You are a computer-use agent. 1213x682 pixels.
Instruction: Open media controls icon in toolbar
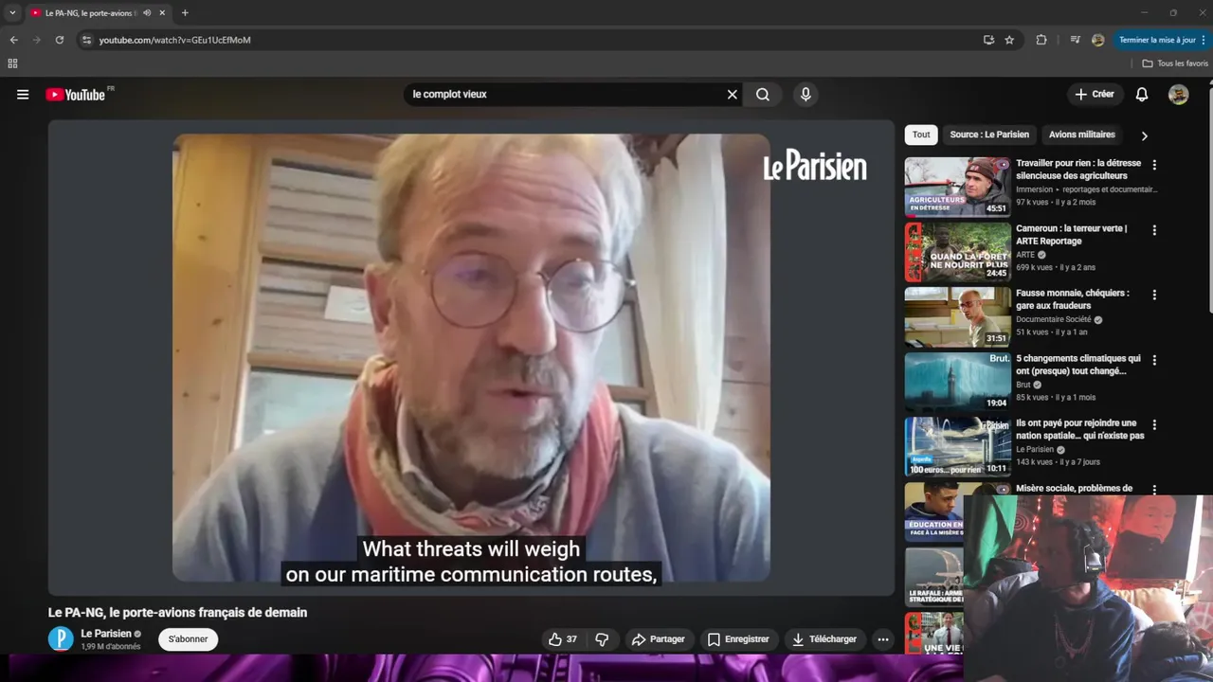(x=1075, y=40)
